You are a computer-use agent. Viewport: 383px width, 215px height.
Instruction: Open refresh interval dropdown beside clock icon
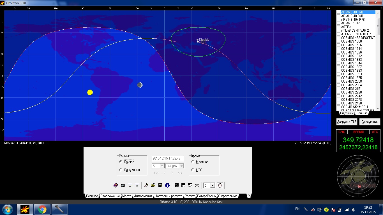point(213,186)
